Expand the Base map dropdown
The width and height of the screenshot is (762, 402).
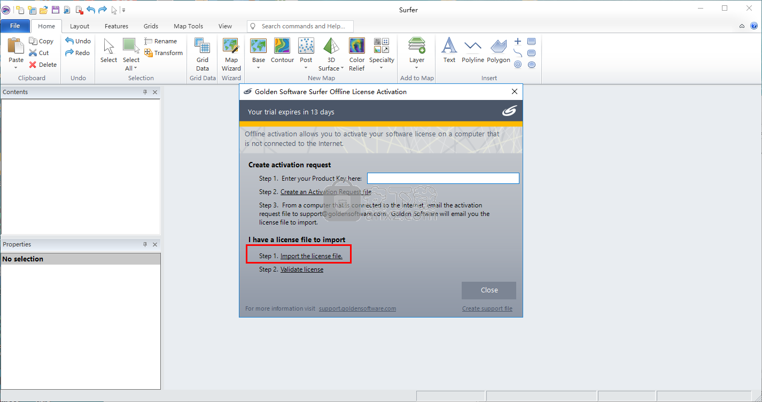[259, 67]
